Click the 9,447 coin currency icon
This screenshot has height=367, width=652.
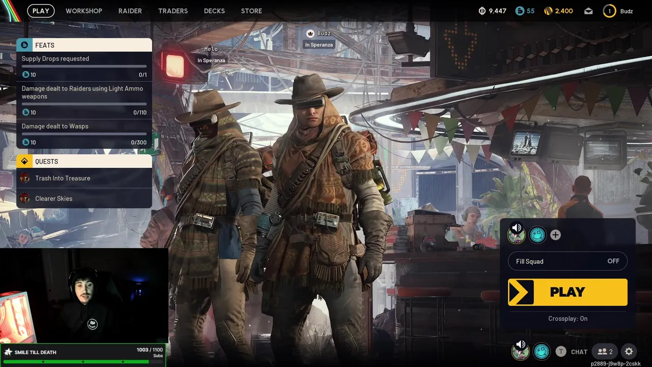[482, 11]
